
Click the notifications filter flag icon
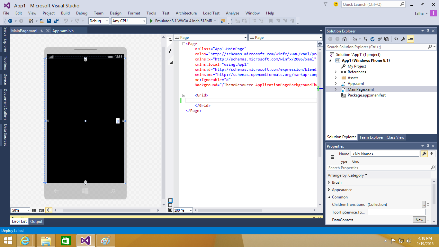tap(325, 4)
